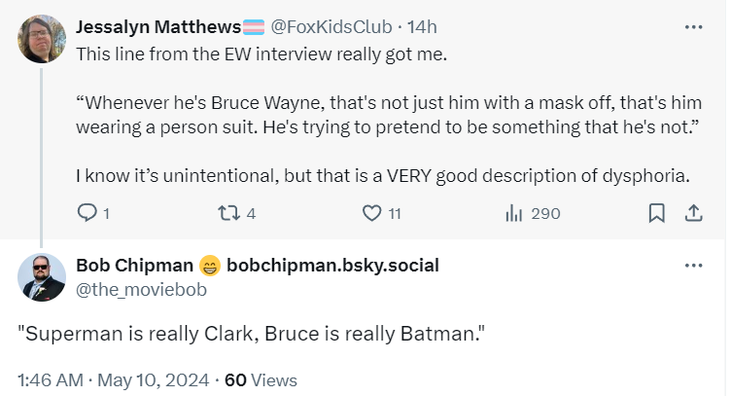
Task: Open the 14h timestamp of the tweet
Action: pos(422,27)
